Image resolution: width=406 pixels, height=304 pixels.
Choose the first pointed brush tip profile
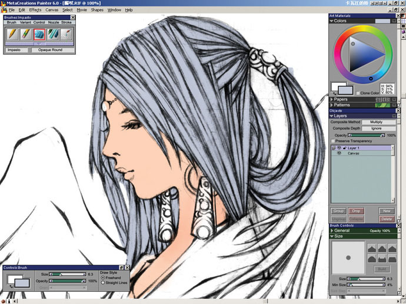(372, 248)
